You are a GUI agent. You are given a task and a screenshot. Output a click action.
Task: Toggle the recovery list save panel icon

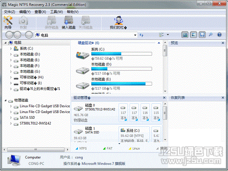click(202, 35)
